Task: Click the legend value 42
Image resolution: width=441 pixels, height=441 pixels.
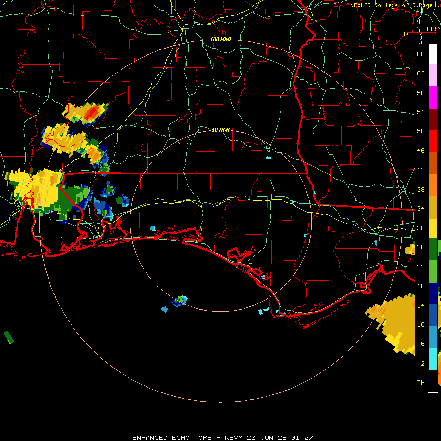Action: [x=421, y=170]
